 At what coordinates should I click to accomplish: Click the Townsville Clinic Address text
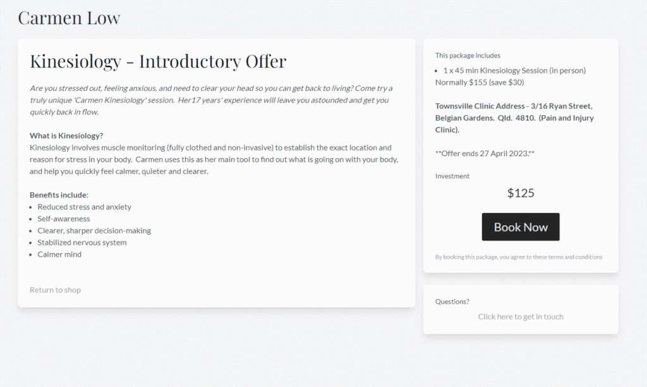[x=514, y=118]
